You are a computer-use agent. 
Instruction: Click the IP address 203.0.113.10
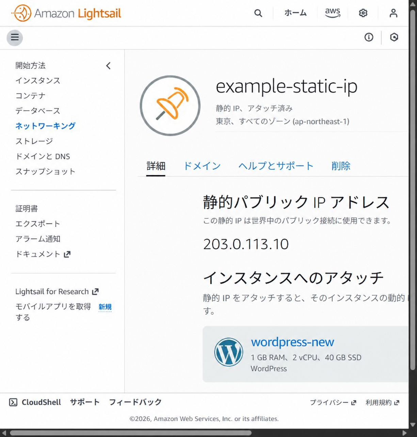coord(246,244)
